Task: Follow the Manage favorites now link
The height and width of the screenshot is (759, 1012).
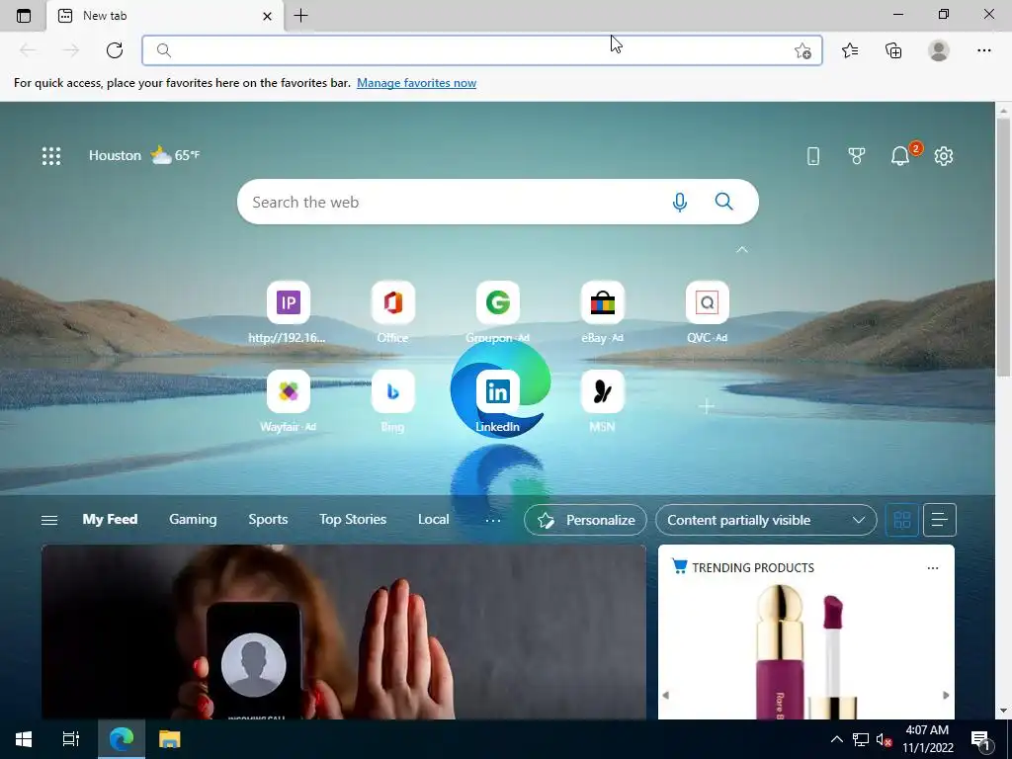Action: (416, 83)
